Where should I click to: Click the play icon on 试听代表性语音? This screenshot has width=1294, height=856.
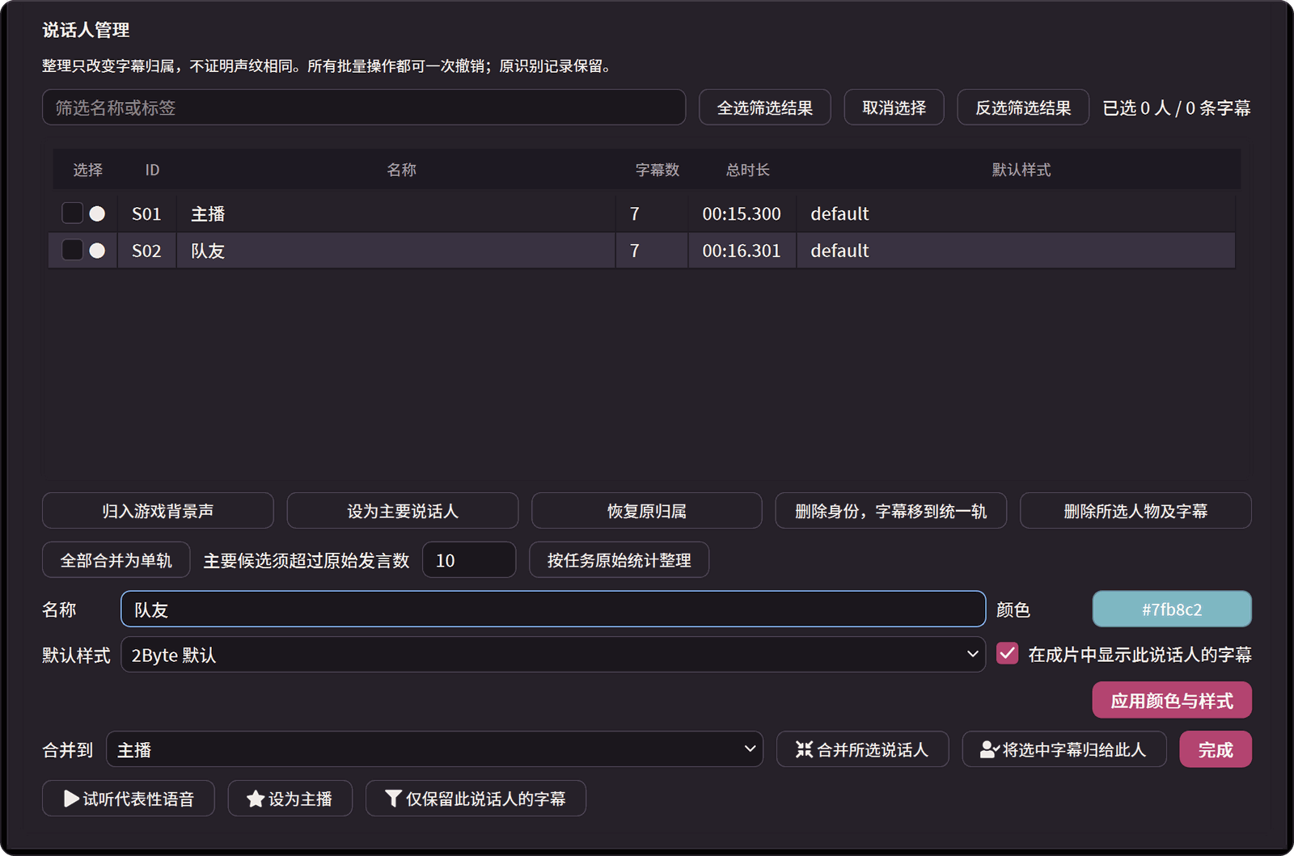(x=71, y=799)
